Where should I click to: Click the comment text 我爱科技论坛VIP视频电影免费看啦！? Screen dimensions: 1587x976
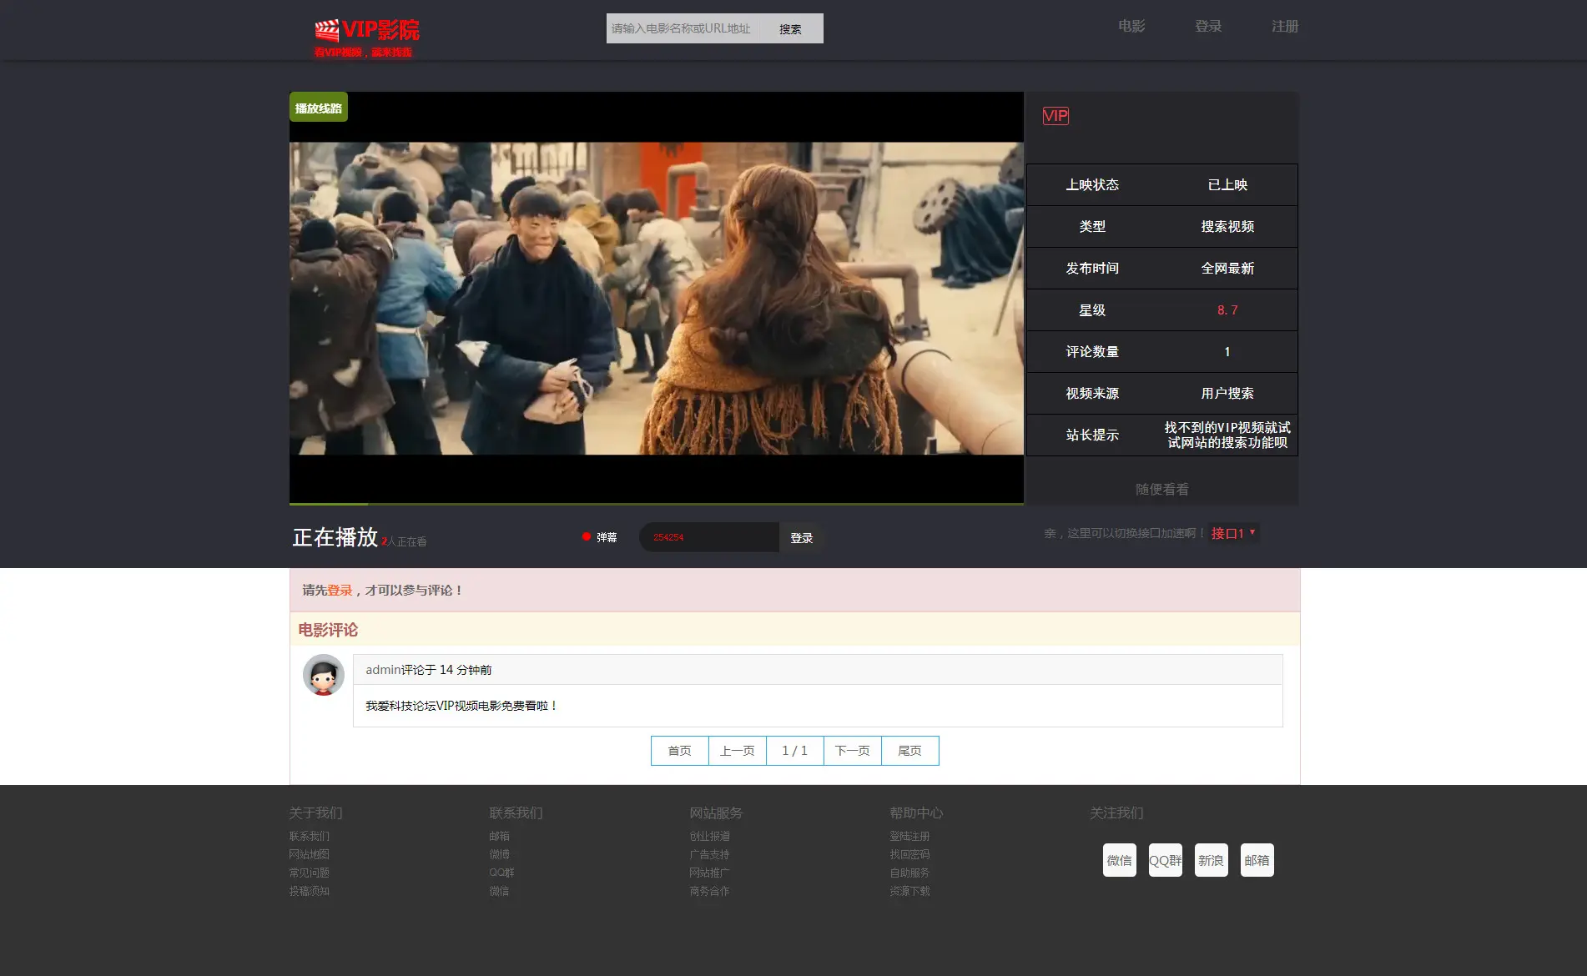[461, 706]
